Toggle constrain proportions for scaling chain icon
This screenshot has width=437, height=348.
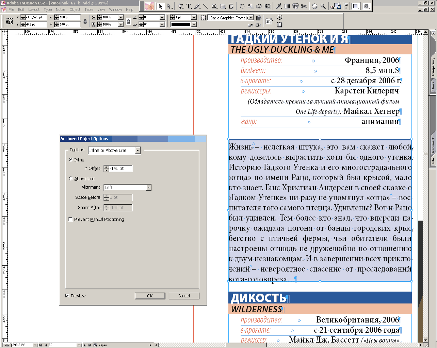128,21
